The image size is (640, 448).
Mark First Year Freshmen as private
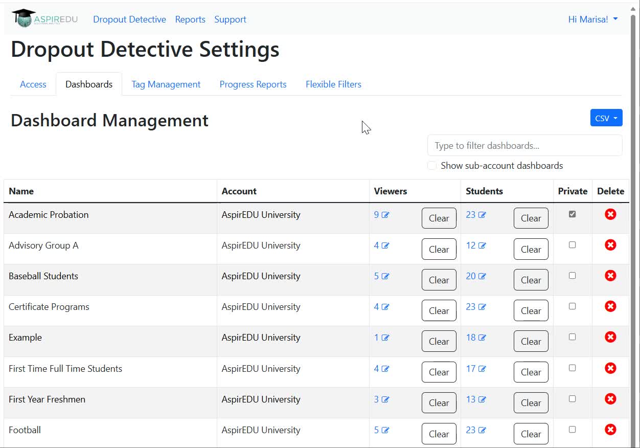click(572, 399)
